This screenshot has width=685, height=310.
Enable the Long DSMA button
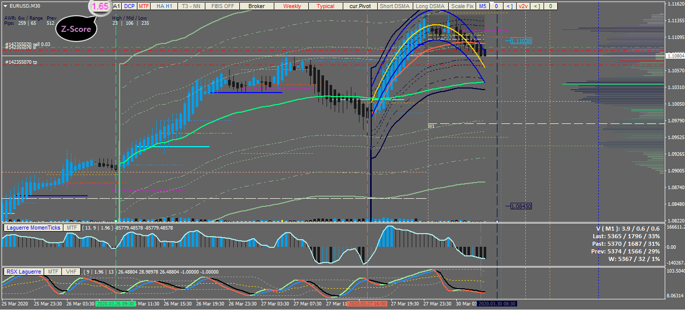(429, 6)
